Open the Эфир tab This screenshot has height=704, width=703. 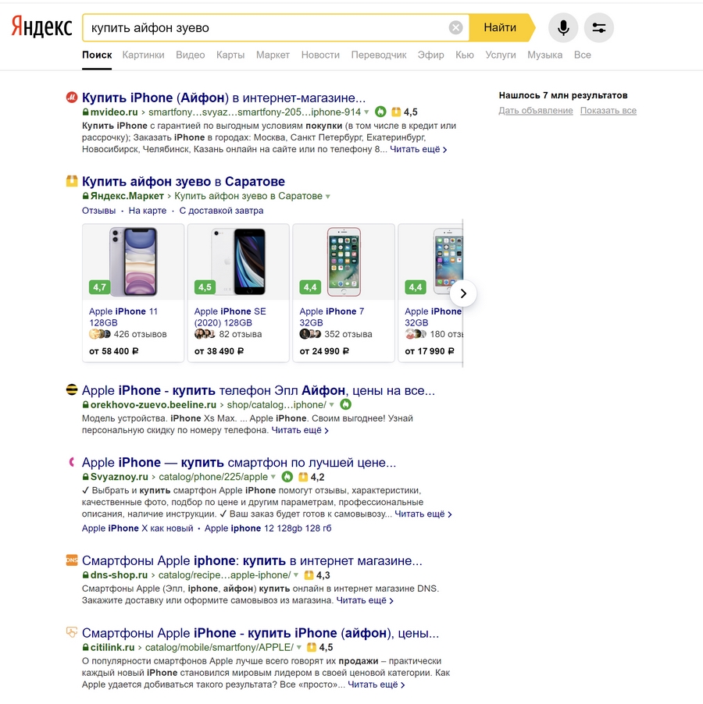tap(431, 55)
